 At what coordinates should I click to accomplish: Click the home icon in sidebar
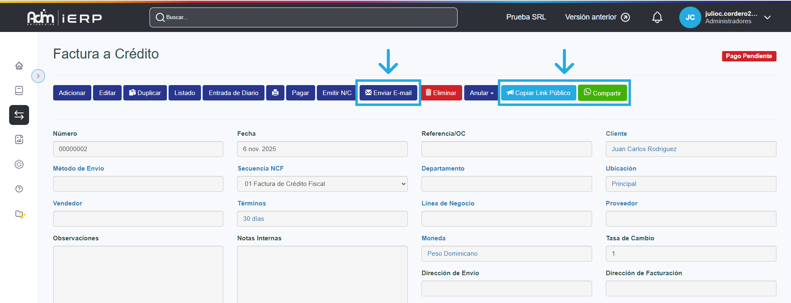pos(19,66)
